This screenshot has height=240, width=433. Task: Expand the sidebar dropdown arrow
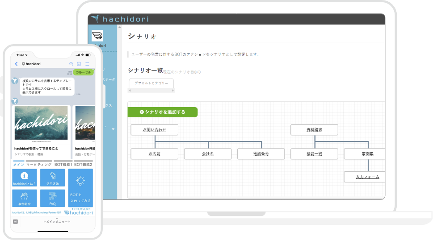click(113, 129)
